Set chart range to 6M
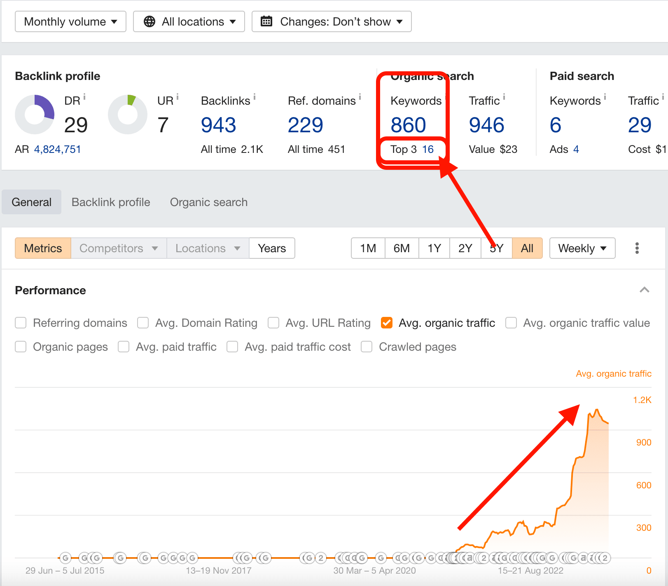 coord(402,248)
